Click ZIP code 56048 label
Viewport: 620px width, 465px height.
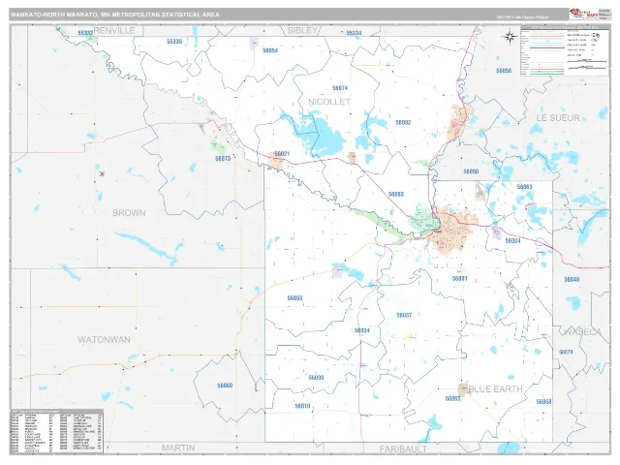coord(572,280)
